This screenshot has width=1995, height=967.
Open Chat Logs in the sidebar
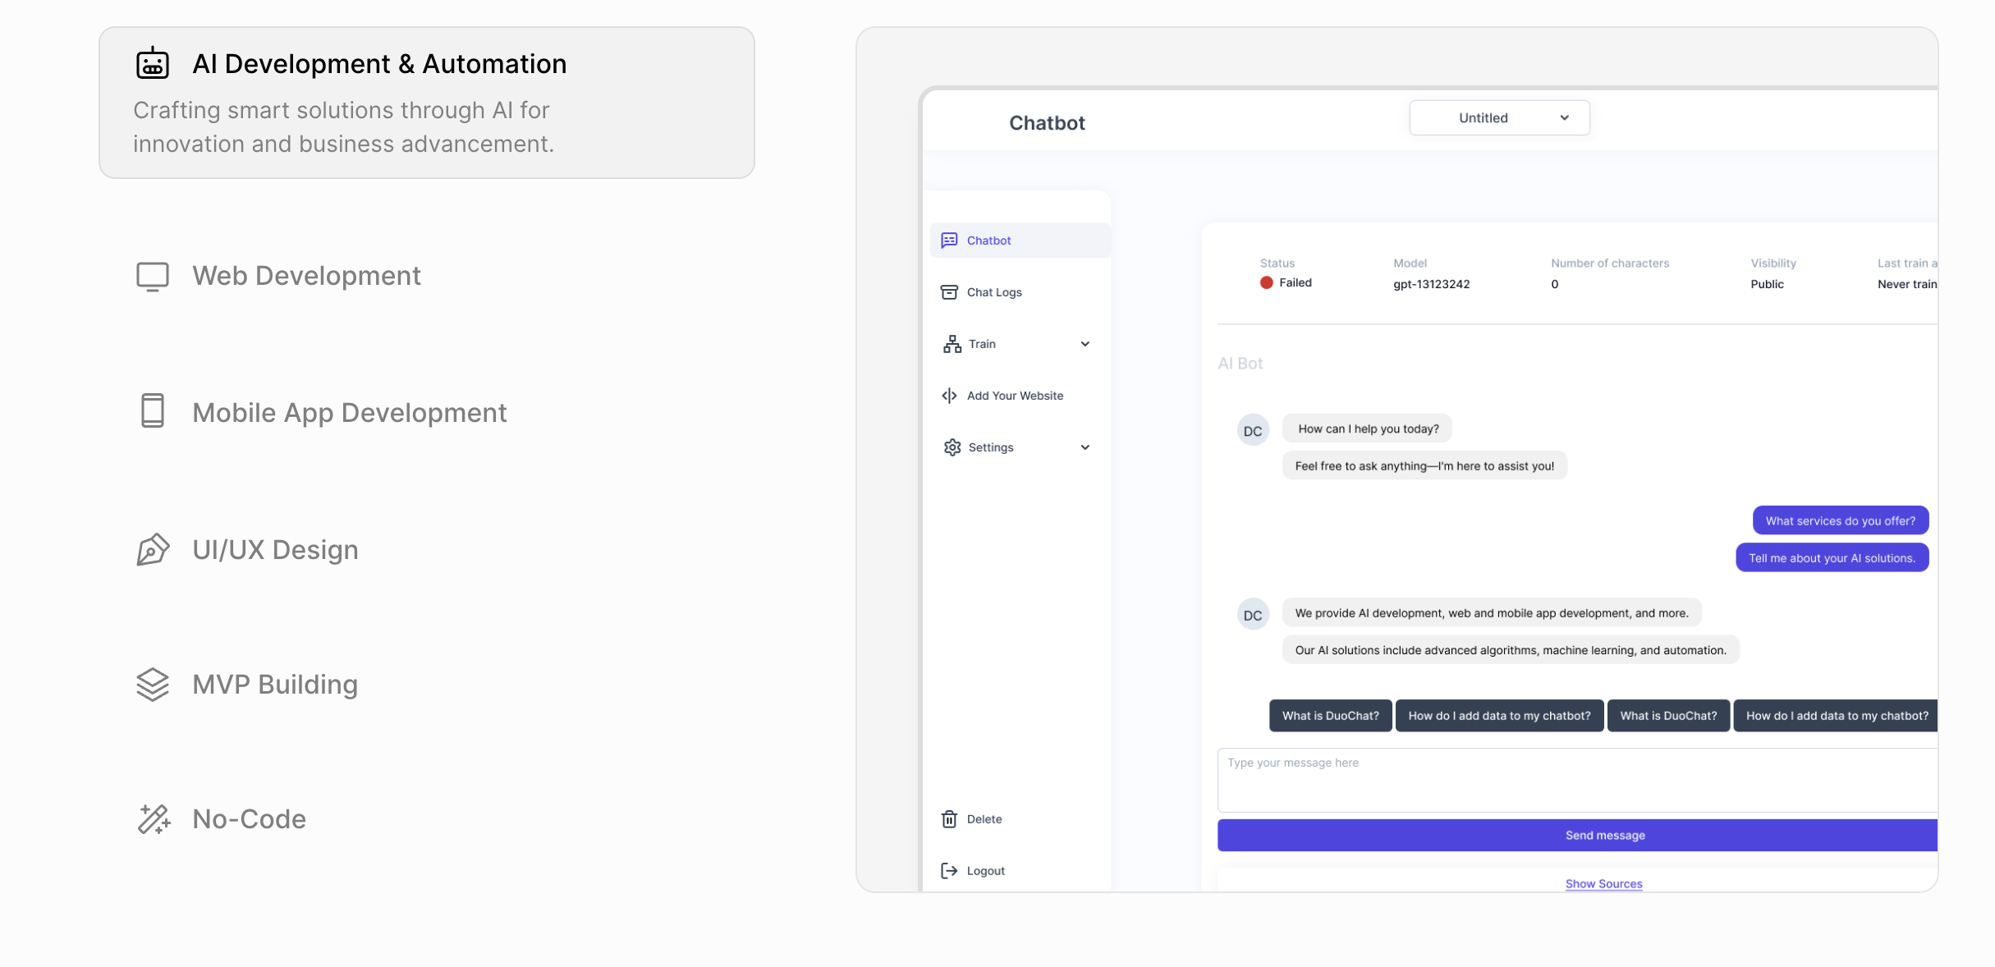point(993,292)
